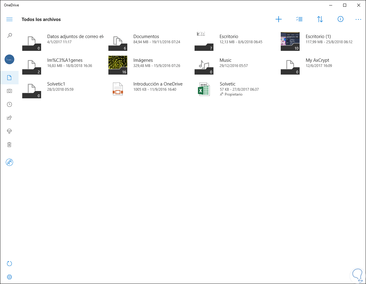Open the offline files sidebar icon
The height and width of the screenshot is (284, 366).
(x=9, y=131)
